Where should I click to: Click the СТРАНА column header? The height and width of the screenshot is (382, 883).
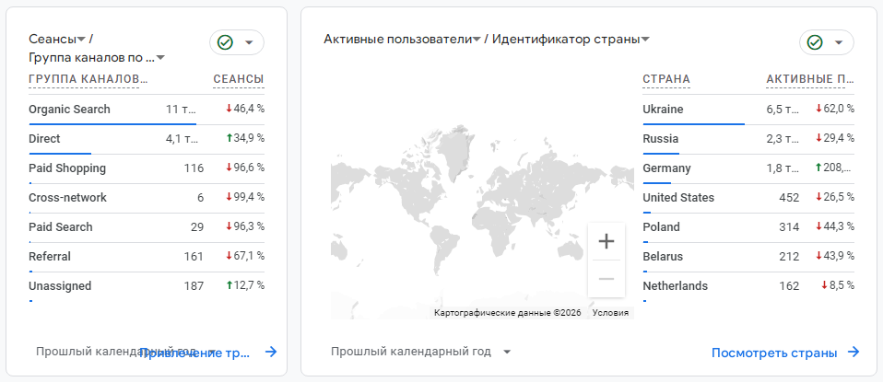click(x=666, y=79)
